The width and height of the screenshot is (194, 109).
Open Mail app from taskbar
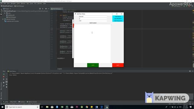tap(72, 107)
